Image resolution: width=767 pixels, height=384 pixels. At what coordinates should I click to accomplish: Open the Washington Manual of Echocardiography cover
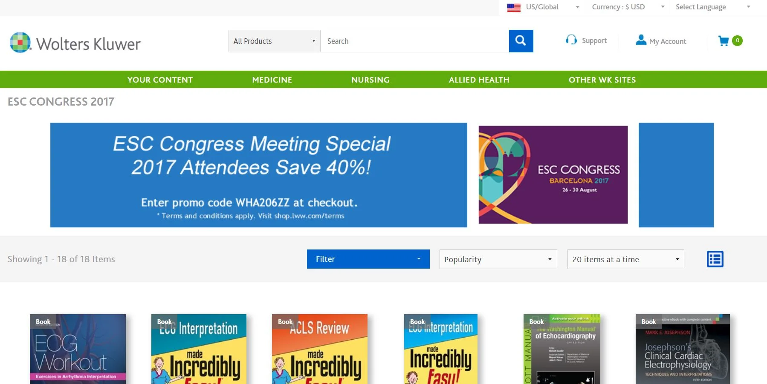coord(562,349)
